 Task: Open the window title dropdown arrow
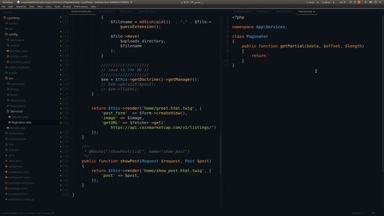click(131, 2)
